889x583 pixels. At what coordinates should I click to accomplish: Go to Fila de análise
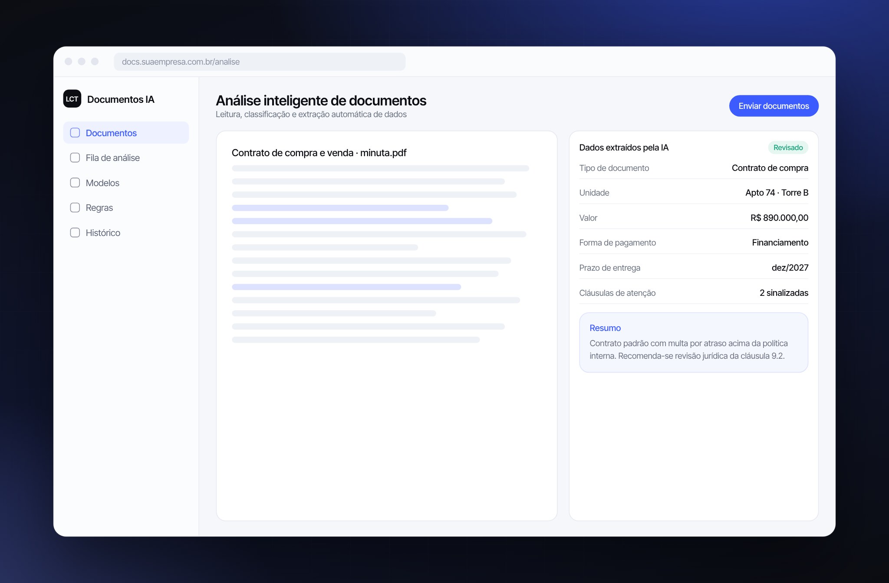(126, 158)
